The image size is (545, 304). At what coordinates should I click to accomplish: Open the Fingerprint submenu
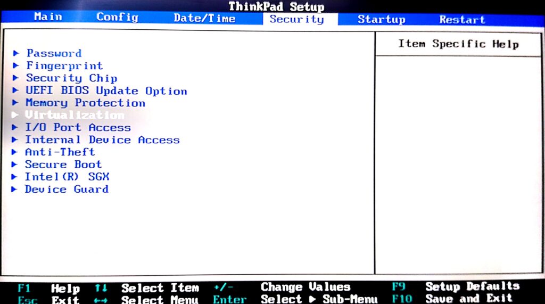tap(64, 65)
